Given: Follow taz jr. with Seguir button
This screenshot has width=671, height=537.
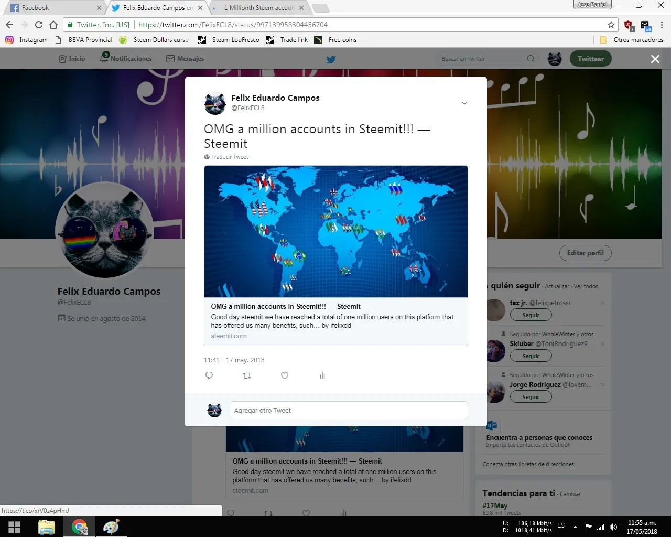Looking at the screenshot, I should coord(531,315).
